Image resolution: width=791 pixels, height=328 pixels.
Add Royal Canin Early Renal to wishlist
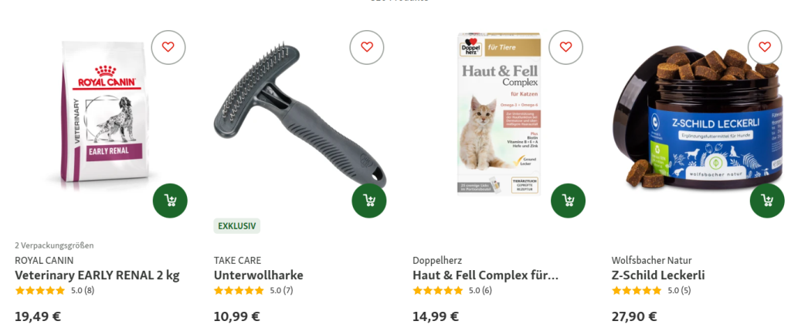[168, 47]
